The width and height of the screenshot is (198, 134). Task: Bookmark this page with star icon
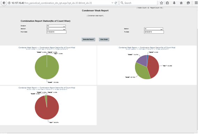click(161, 3)
